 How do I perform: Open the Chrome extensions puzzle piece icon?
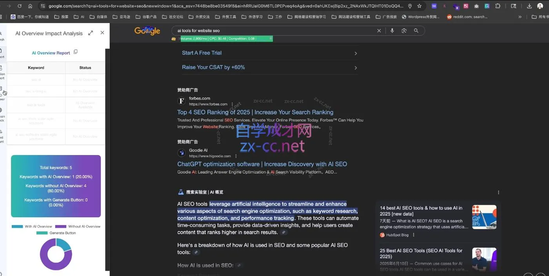pos(498,6)
